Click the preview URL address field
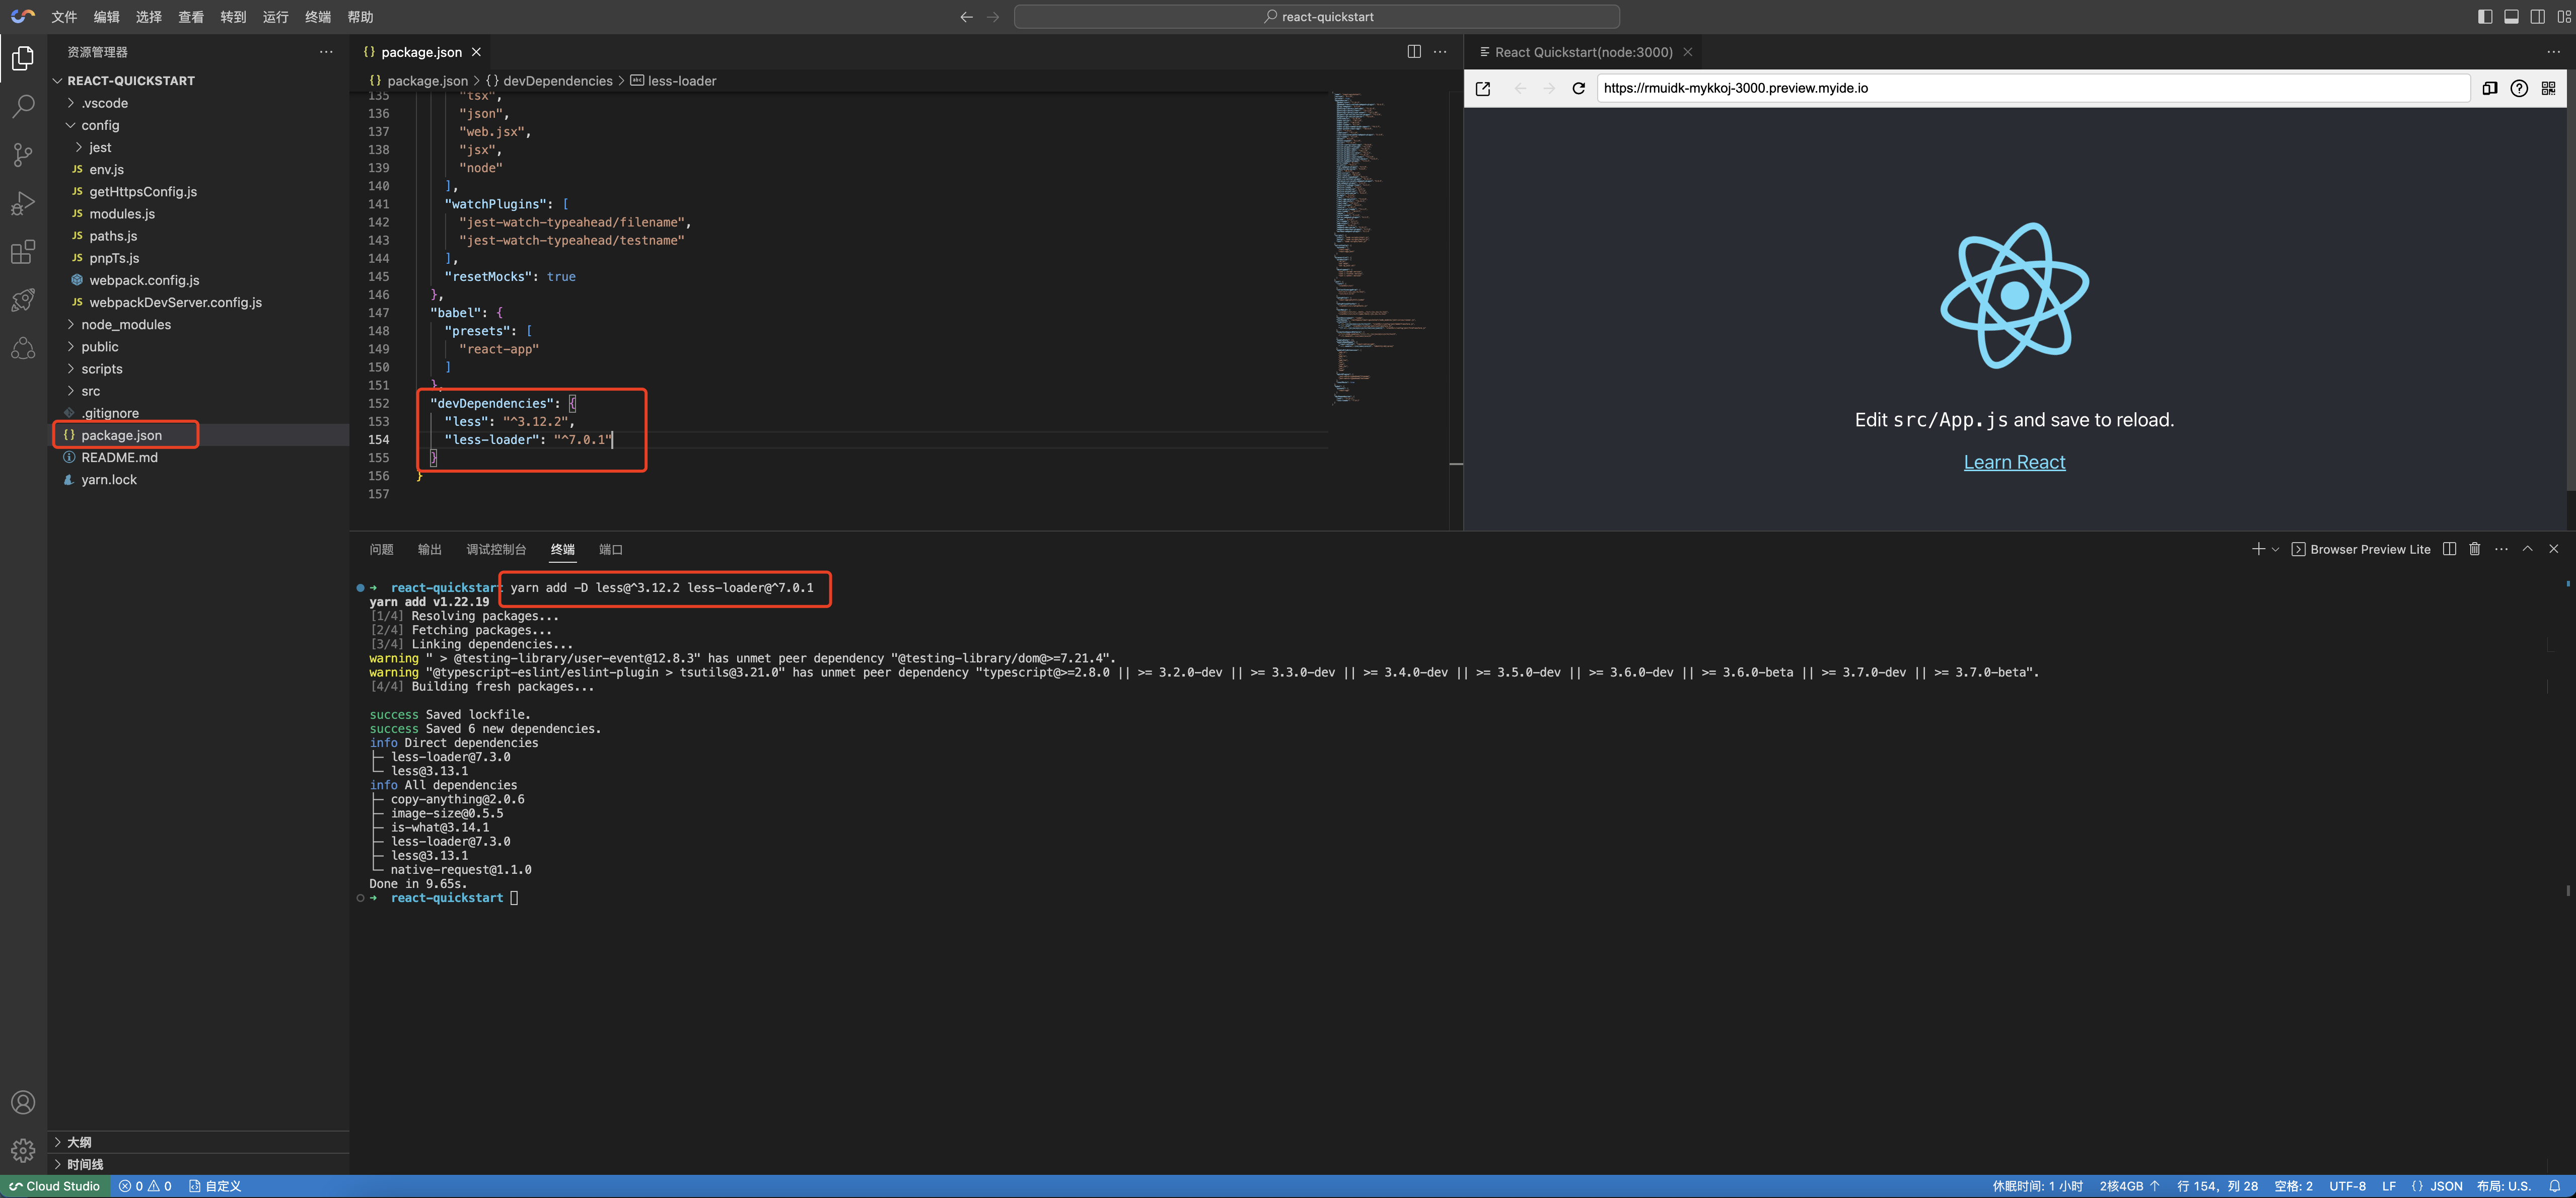 click(x=2030, y=88)
